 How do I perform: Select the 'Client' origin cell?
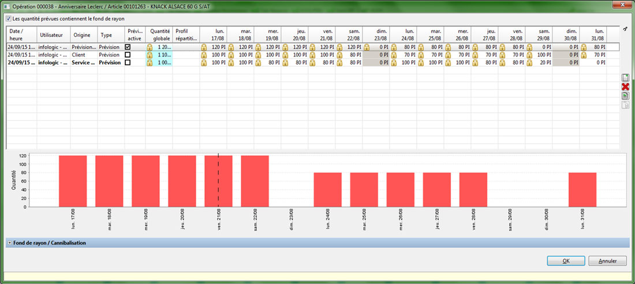(x=84, y=55)
